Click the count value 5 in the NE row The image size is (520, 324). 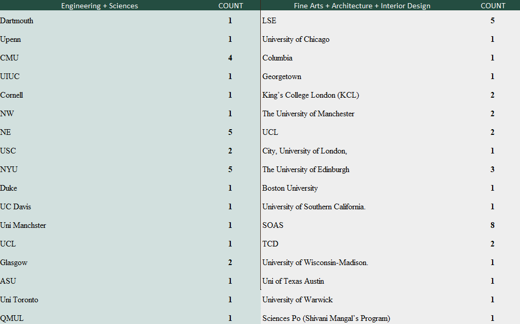[230, 132]
